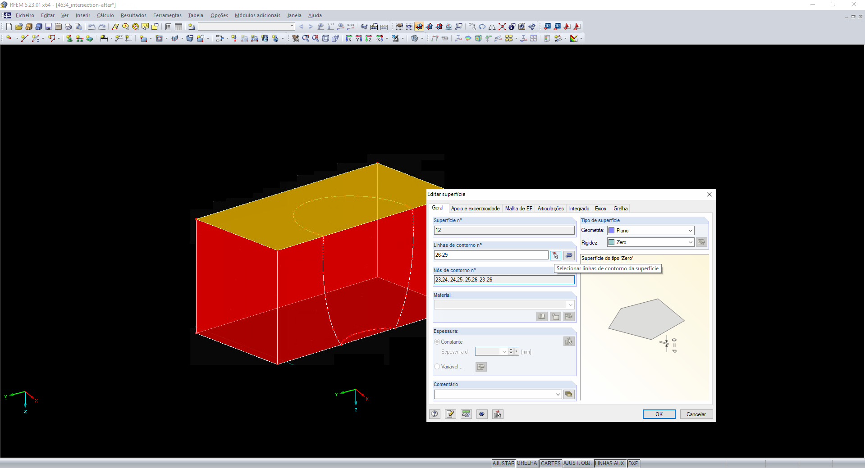Click the material library book button
The width and height of the screenshot is (865, 468).
(542, 317)
